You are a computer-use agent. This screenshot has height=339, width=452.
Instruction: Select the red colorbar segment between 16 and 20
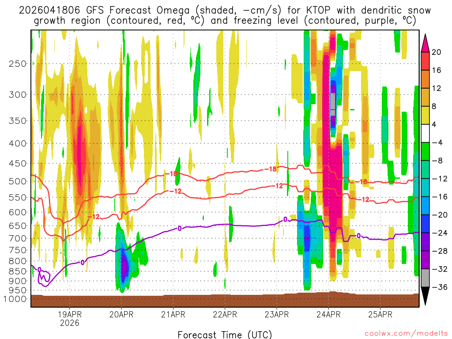click(426, 61)
